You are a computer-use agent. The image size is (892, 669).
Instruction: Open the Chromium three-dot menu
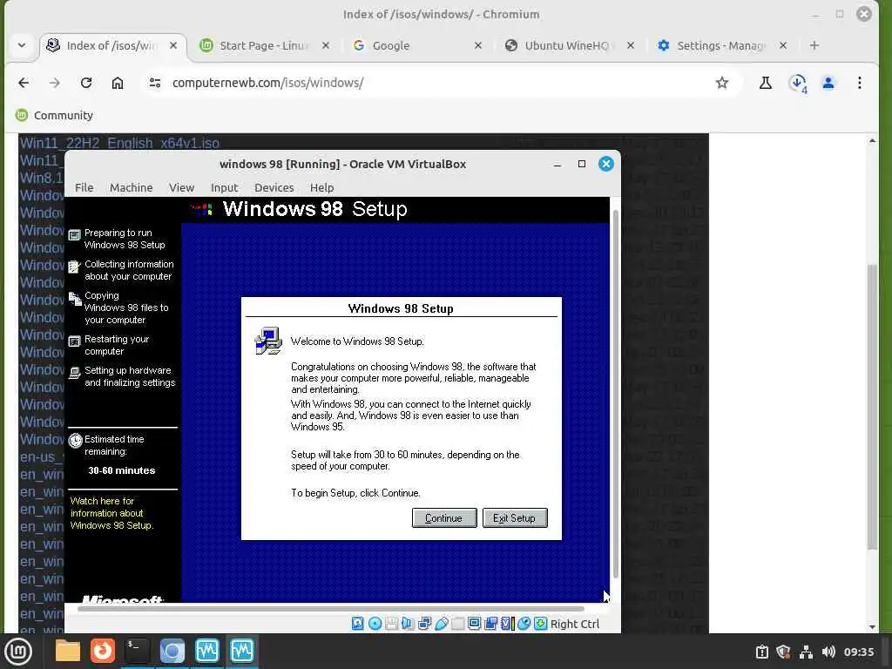tap(860, 83)
